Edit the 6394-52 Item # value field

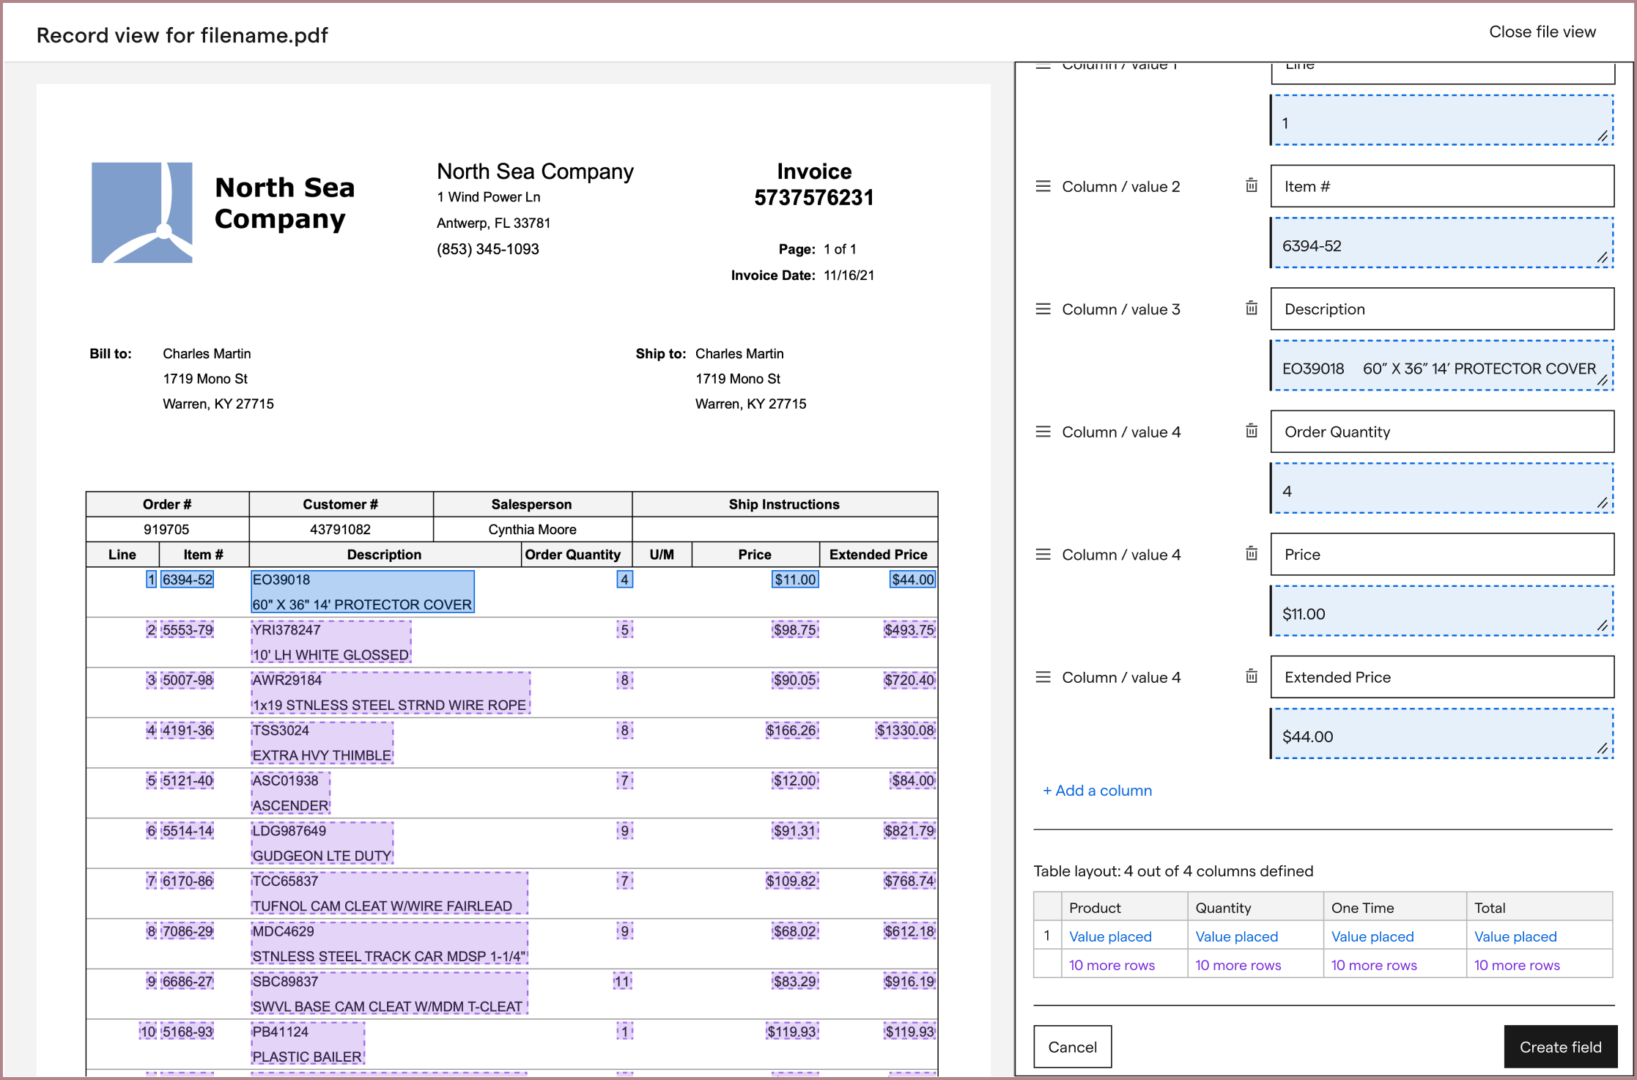[1440, 244]
